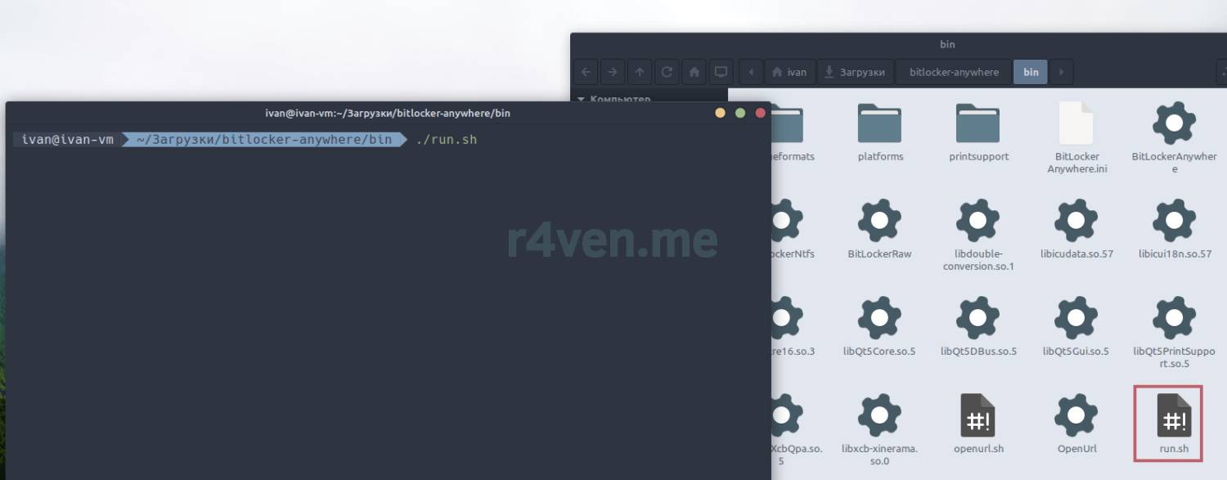Select the run.sh script file
1227x480 pixels.
pos(1173,424)
